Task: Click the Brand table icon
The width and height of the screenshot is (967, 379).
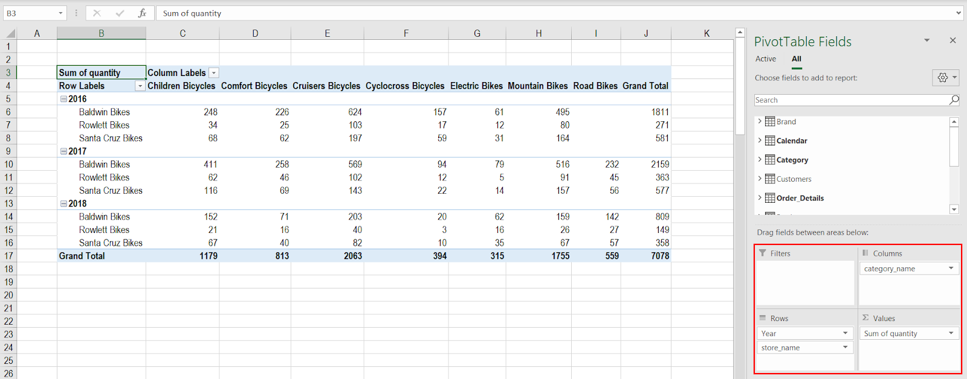Action: 770,121
